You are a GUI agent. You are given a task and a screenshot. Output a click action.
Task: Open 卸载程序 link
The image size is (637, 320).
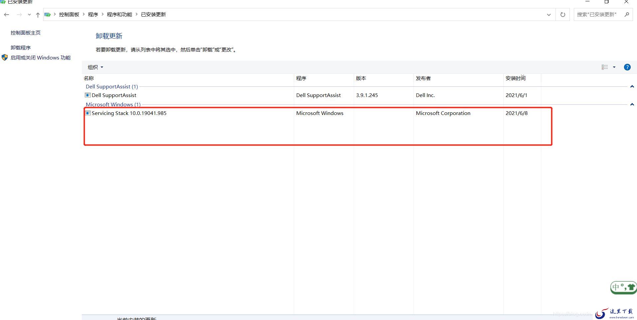tap(21, 48)
